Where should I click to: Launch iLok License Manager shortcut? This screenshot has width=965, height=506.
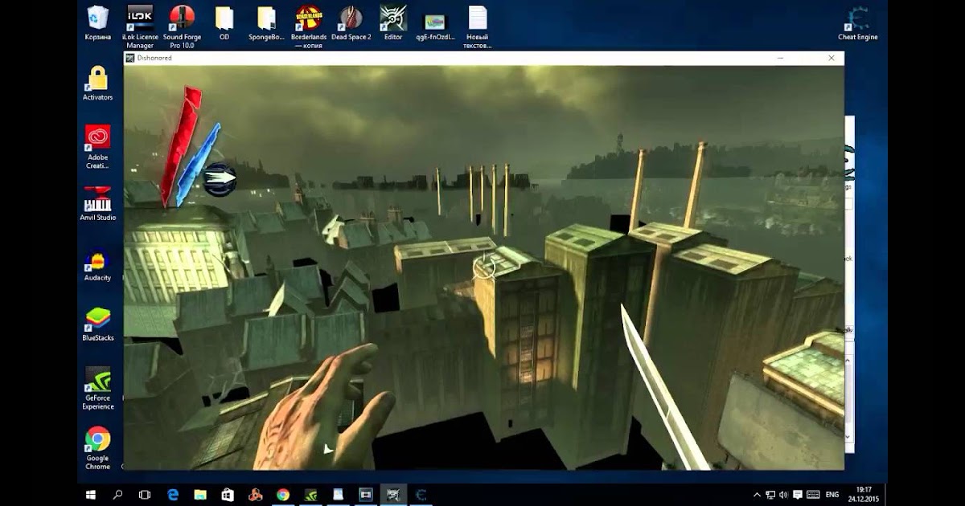(140, 27)
